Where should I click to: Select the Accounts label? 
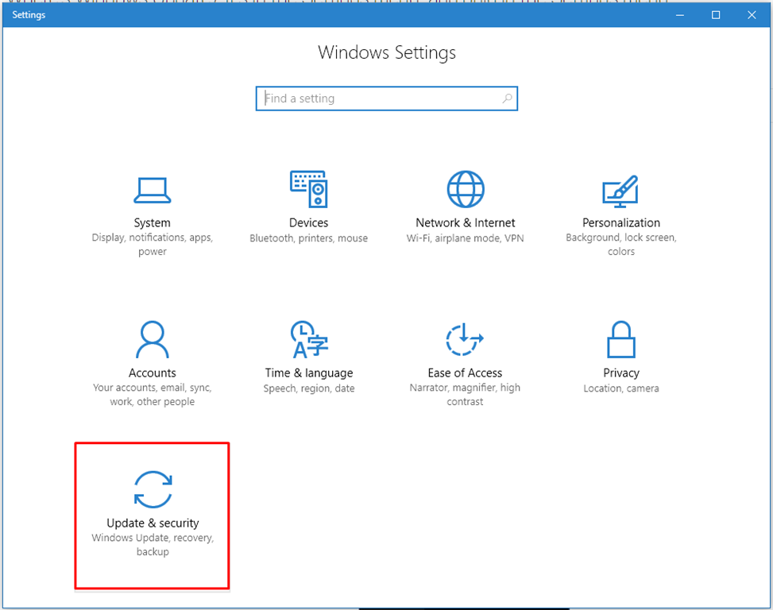(x=153, y=373)
